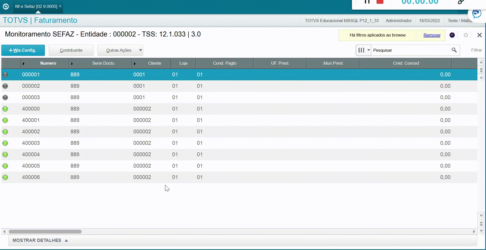Screen dimensions: 486x250
Task: Open the browse settings gear icon
Action: tap(466, 35)
